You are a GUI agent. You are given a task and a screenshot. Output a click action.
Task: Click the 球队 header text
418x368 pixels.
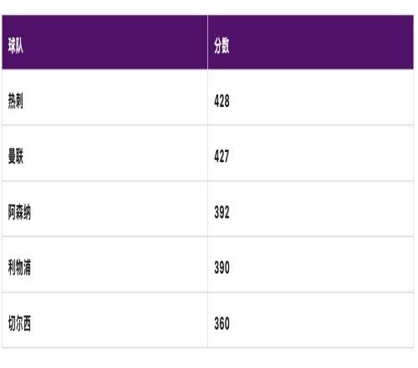[x=16, y=45]
